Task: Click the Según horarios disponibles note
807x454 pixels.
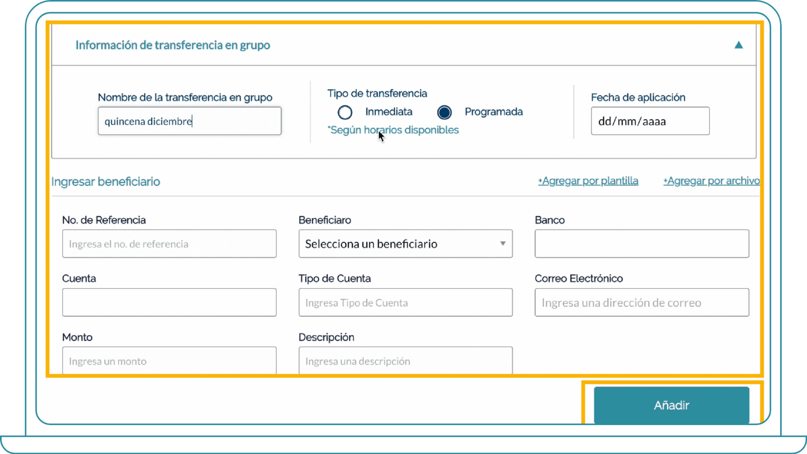Action: [x=393, y=130]
